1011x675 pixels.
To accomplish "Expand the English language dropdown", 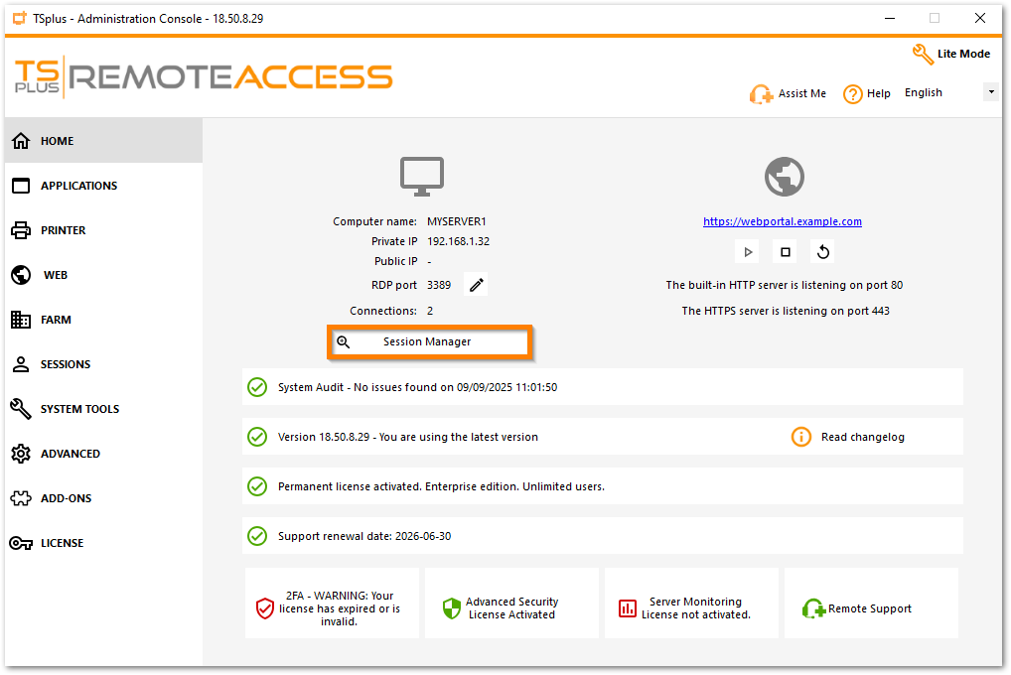I will [990, 92].
